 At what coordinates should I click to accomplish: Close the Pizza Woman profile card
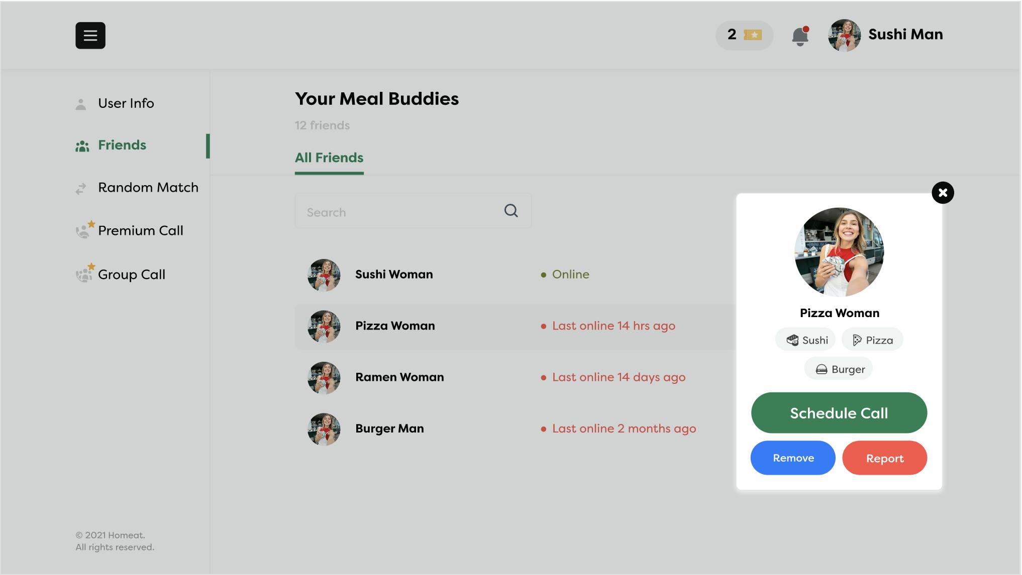(x=943, y=193)
